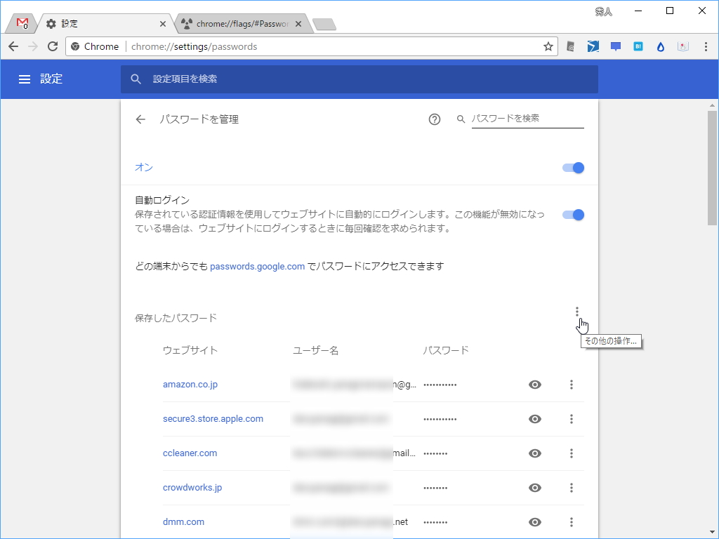Open crowdworks.jp site link
This screenshot has height=539, width=719.
192,488
